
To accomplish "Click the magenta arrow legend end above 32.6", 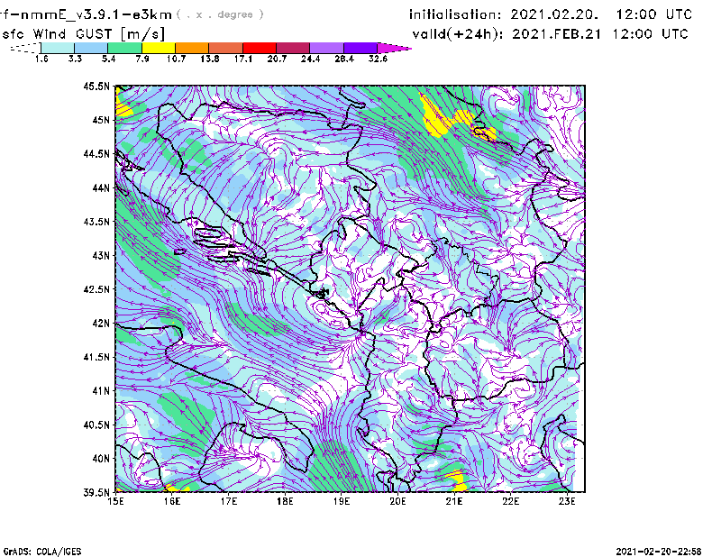I will pos(393,48).
